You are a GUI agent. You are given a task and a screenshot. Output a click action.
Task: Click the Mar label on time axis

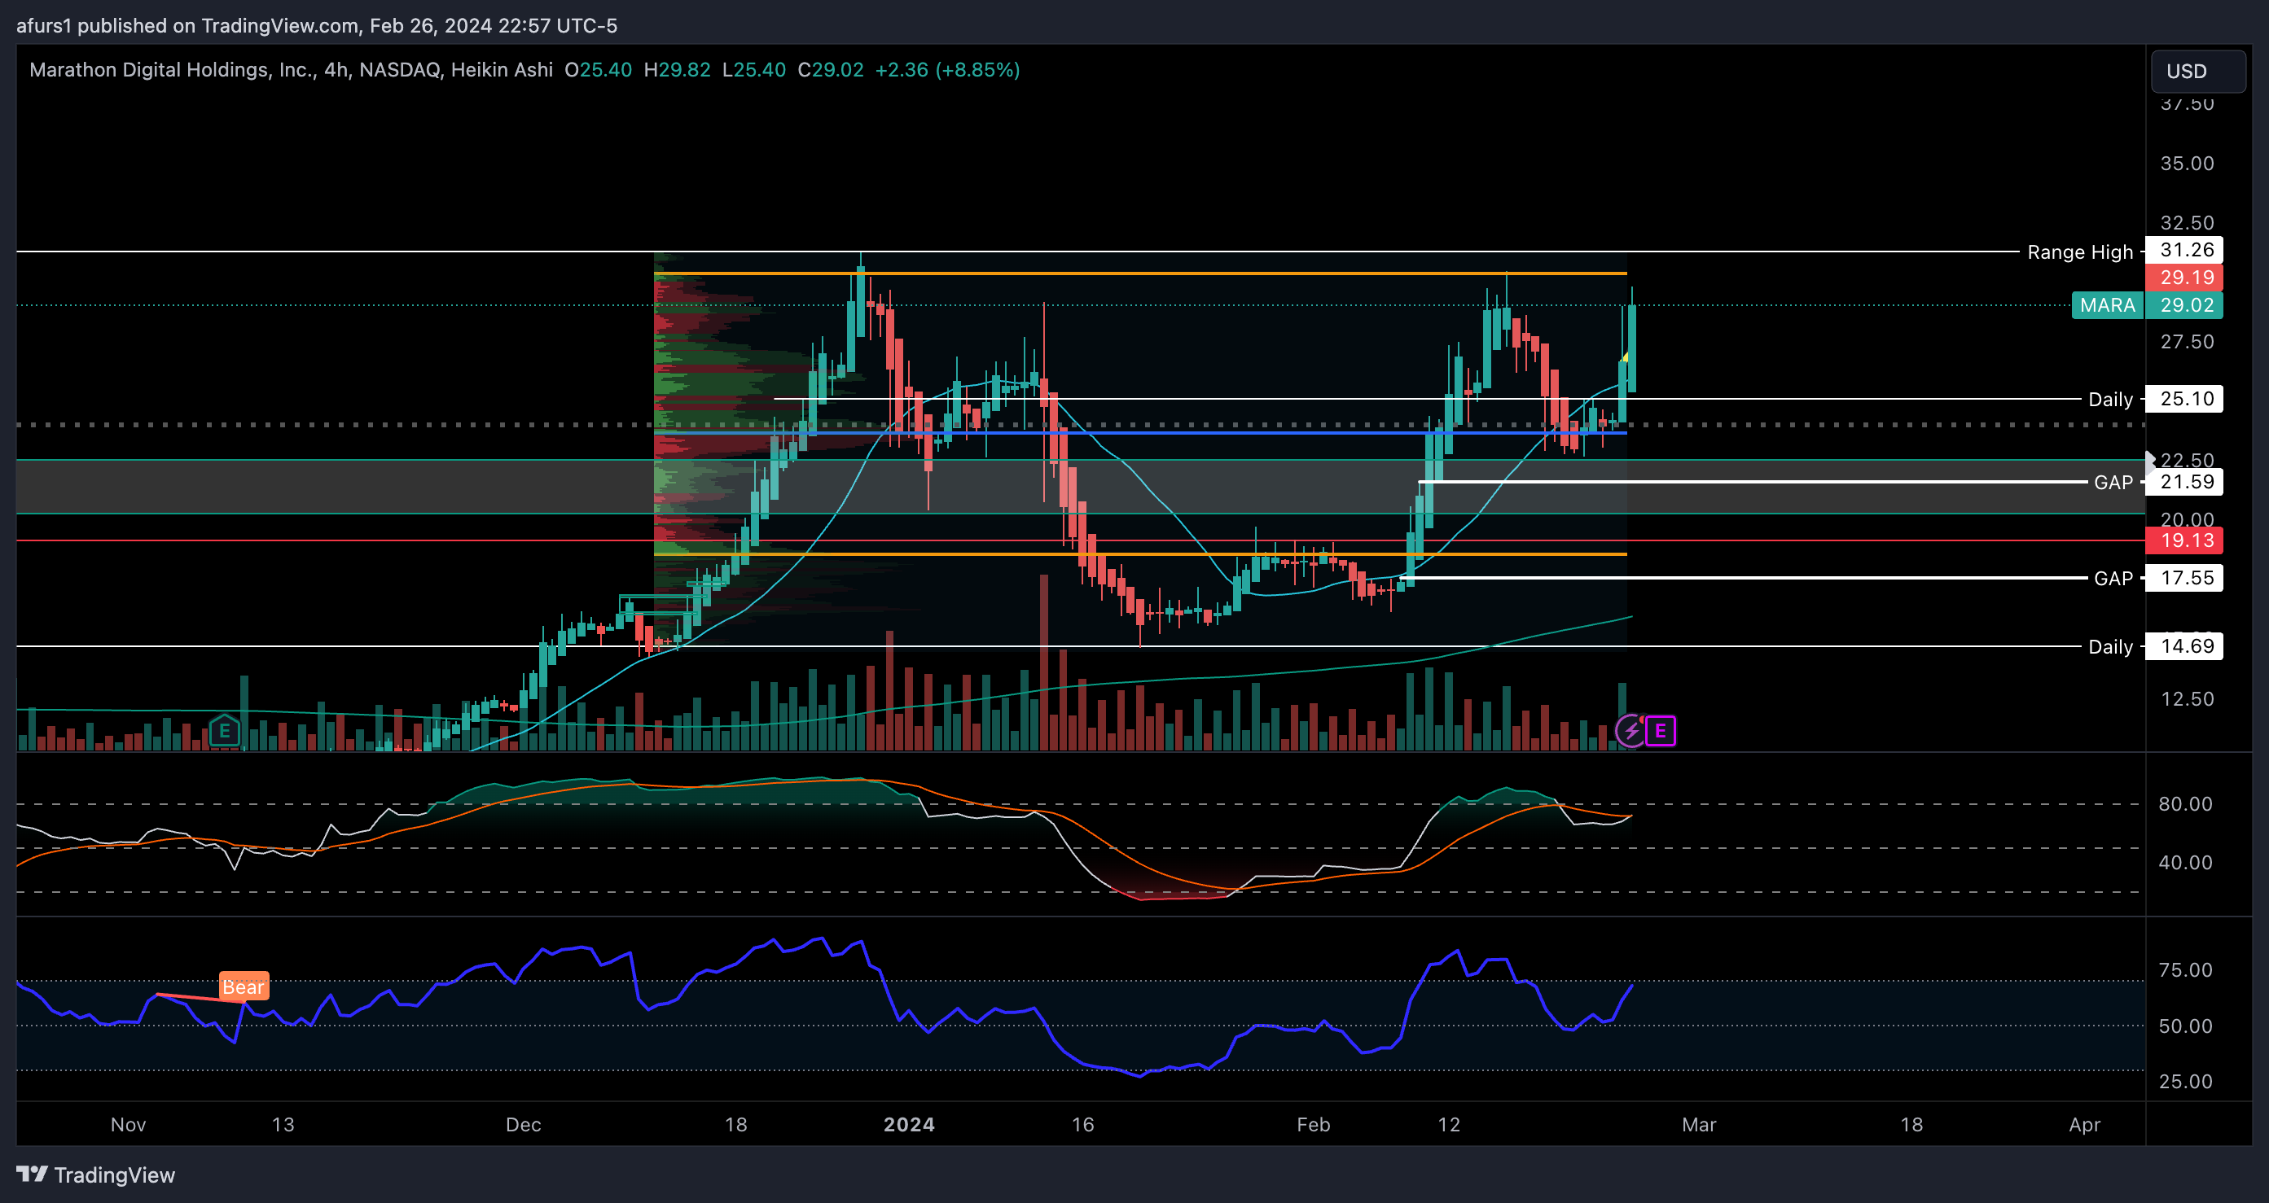pos(1698,1125)
